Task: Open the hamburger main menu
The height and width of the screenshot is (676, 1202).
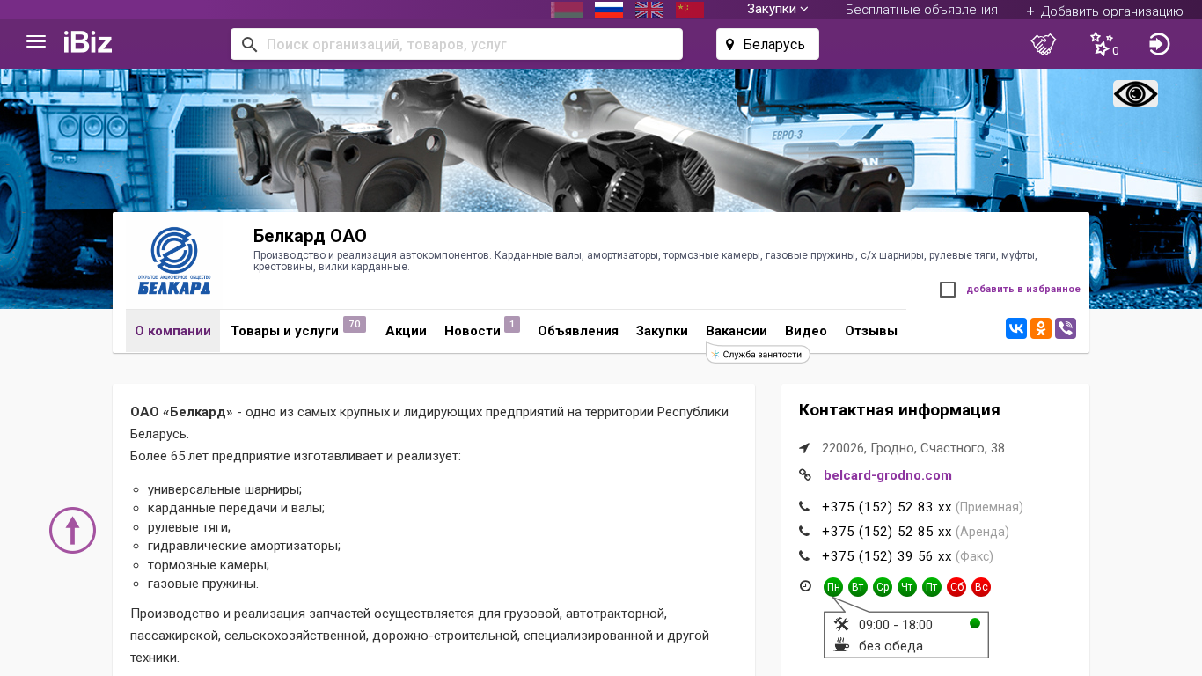Action: point(36,42)
